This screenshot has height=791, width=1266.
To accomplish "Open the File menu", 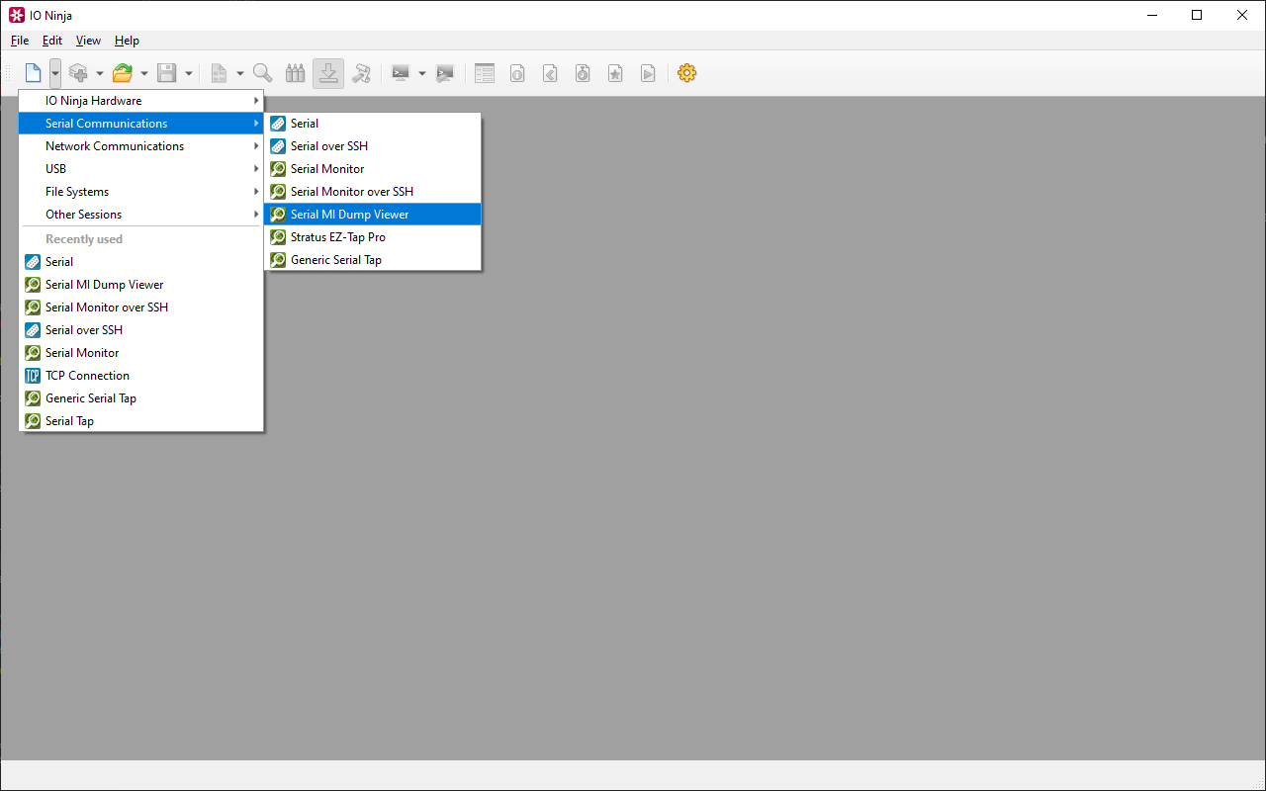I will [20, 41].
